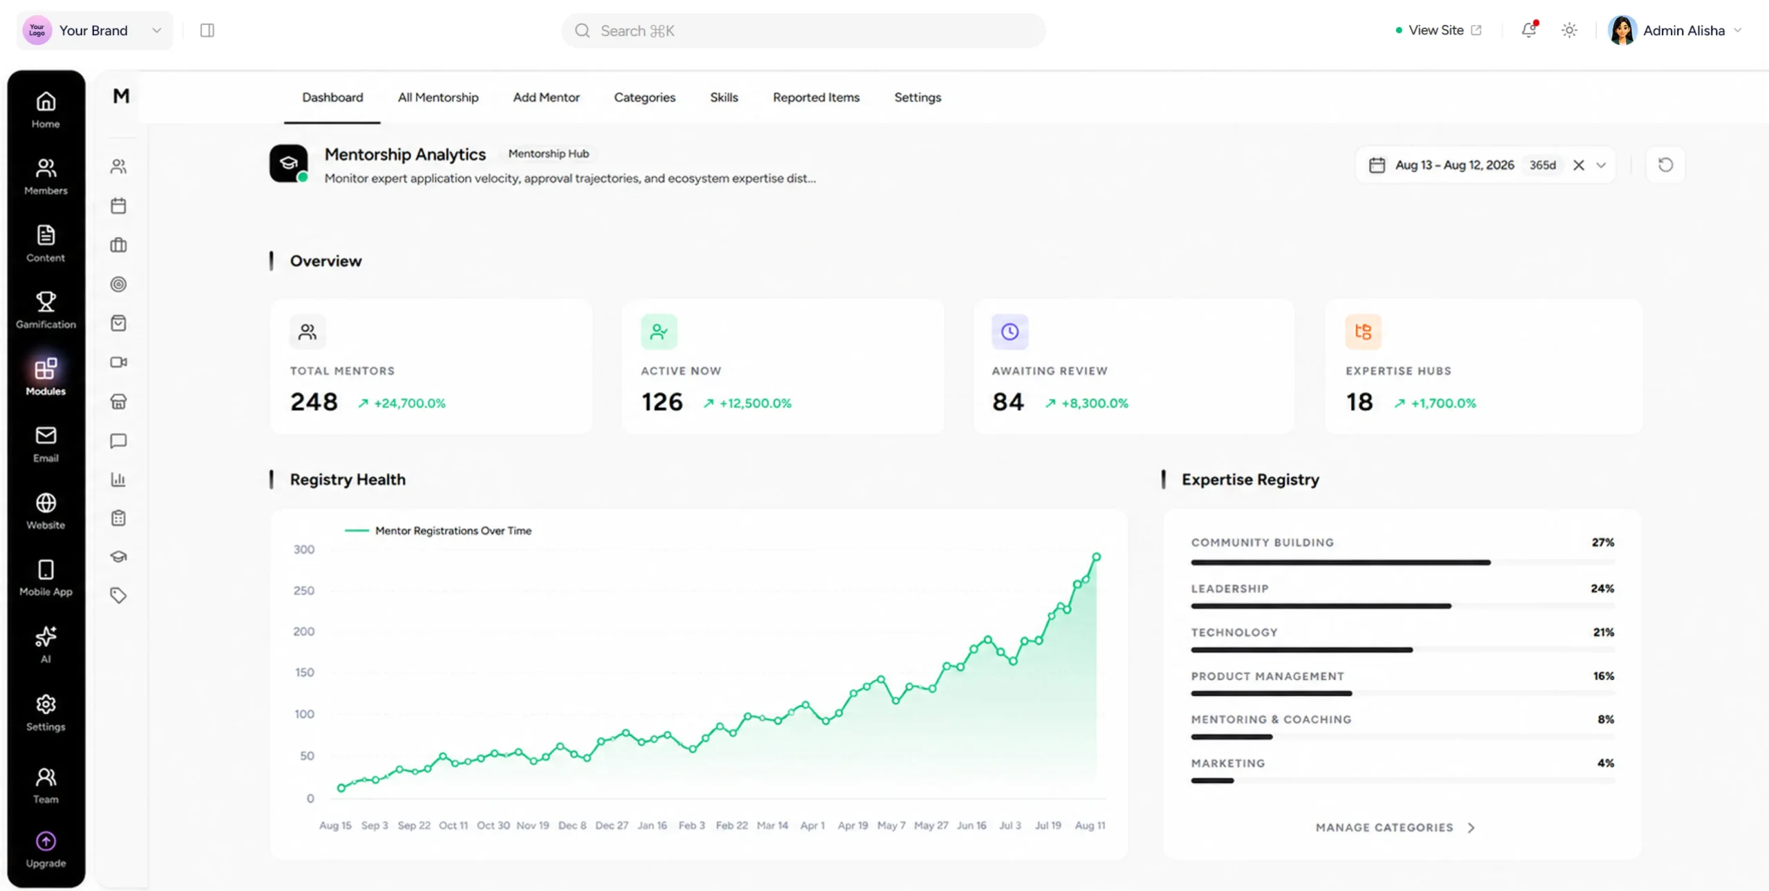Click the Community Building progress bar
Viewport: 1769px width, 891px height.
(1403, 563)
